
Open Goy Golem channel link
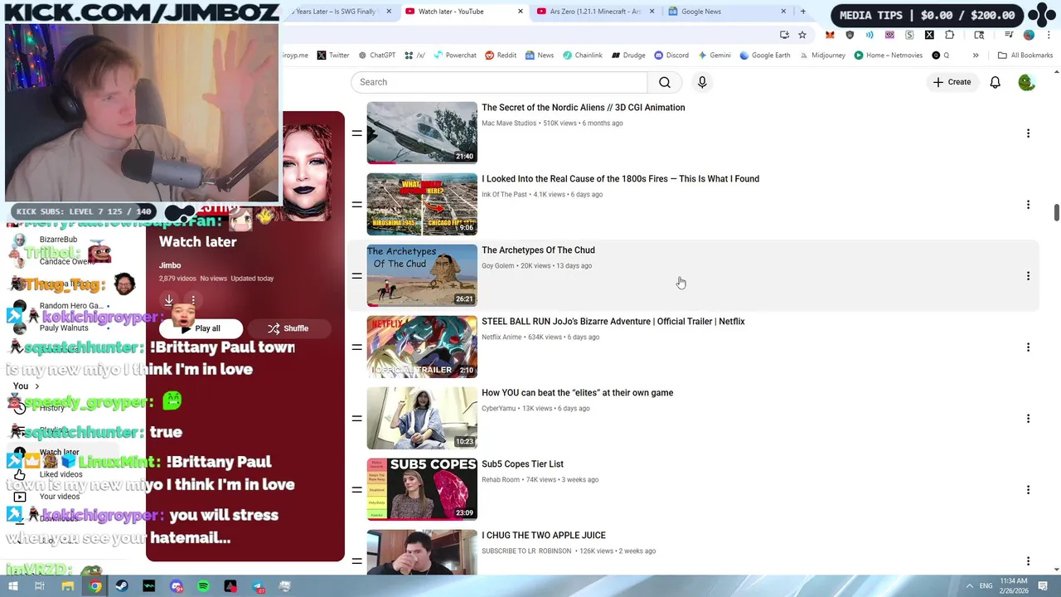coord(498,266)
